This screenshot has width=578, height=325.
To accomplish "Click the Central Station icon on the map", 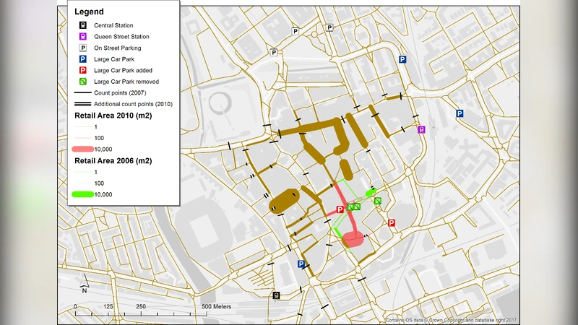I will click(276, 295).
